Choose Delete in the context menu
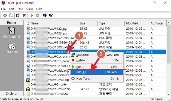 click(97, 60)
